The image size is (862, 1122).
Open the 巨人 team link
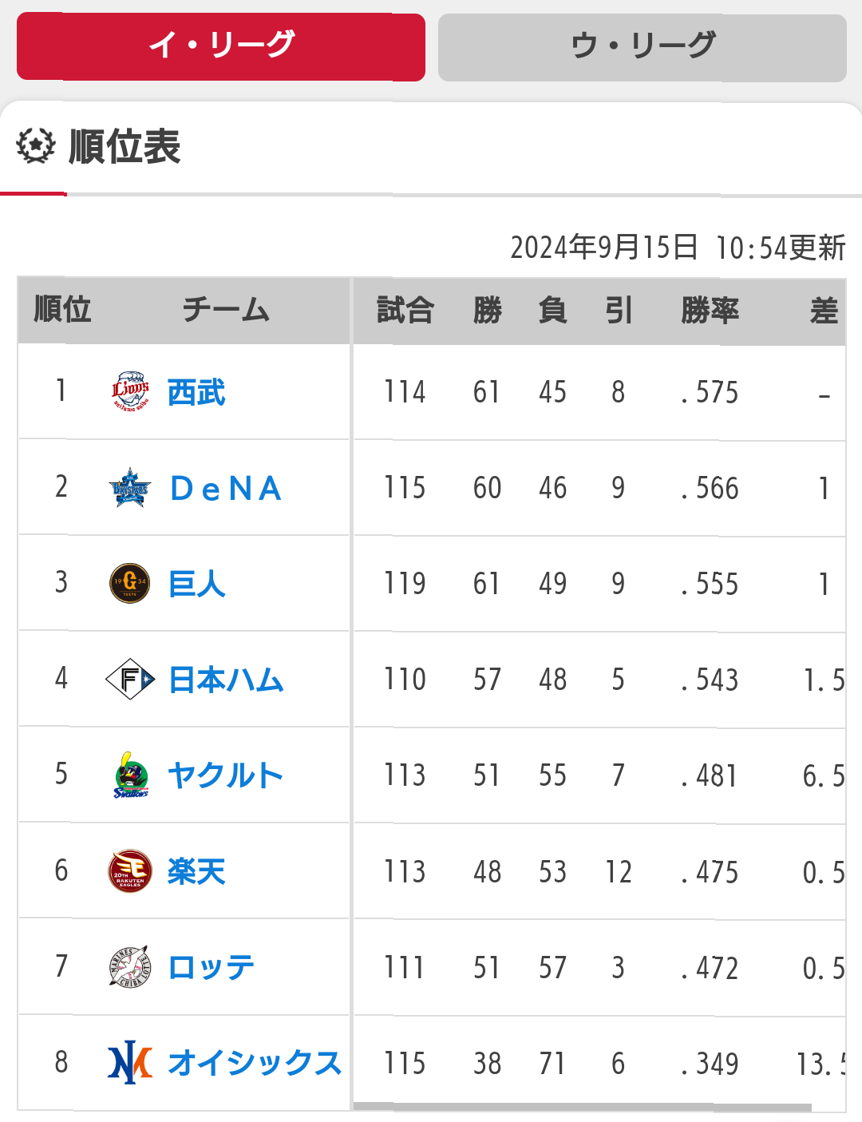click(196, 584)
